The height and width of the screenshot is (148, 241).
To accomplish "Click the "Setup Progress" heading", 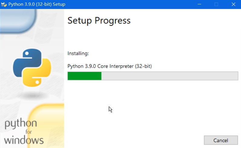I will pos(99,21).
